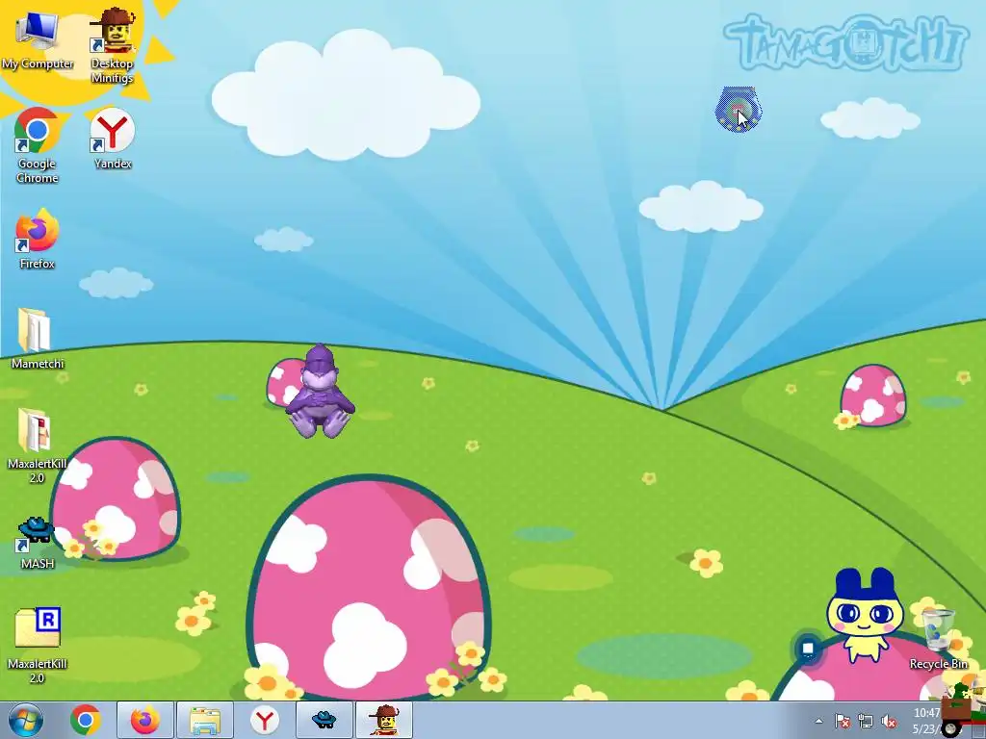Select the Mametchi folder on the desktop

[38, 339]
